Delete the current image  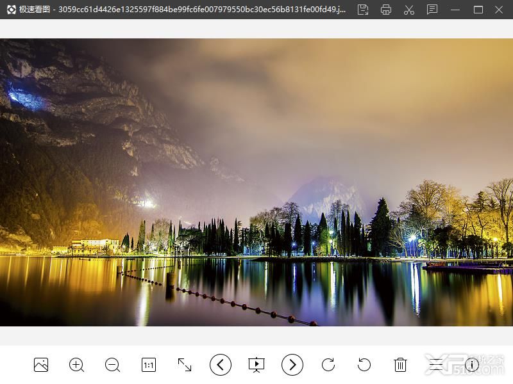tap(400, 365)
